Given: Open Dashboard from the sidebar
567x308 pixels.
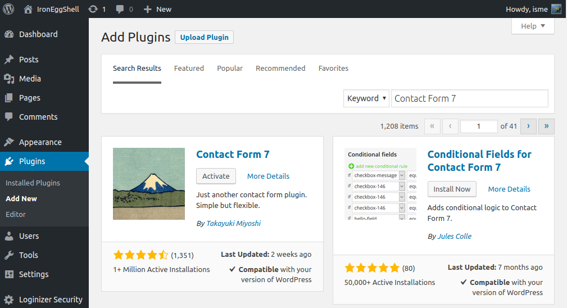Looking at the screenshot, I should coord(38,34).
